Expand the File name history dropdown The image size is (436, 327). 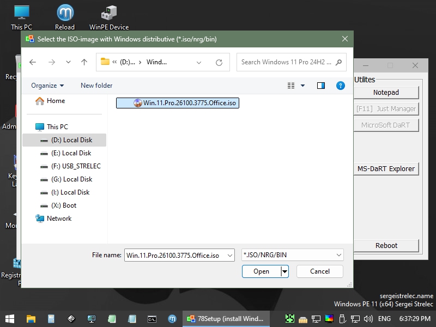pos(229,255)
